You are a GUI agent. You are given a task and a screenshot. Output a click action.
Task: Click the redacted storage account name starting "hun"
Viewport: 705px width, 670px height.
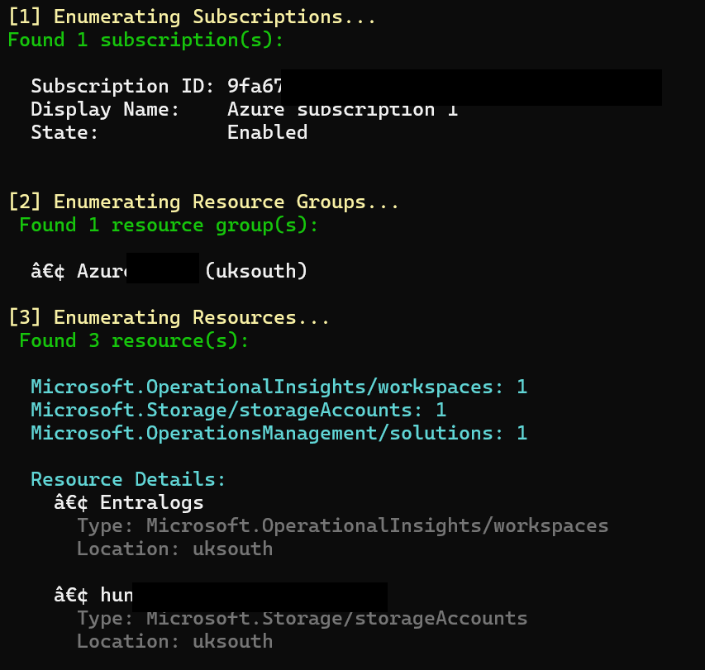(x=259, y=596)
